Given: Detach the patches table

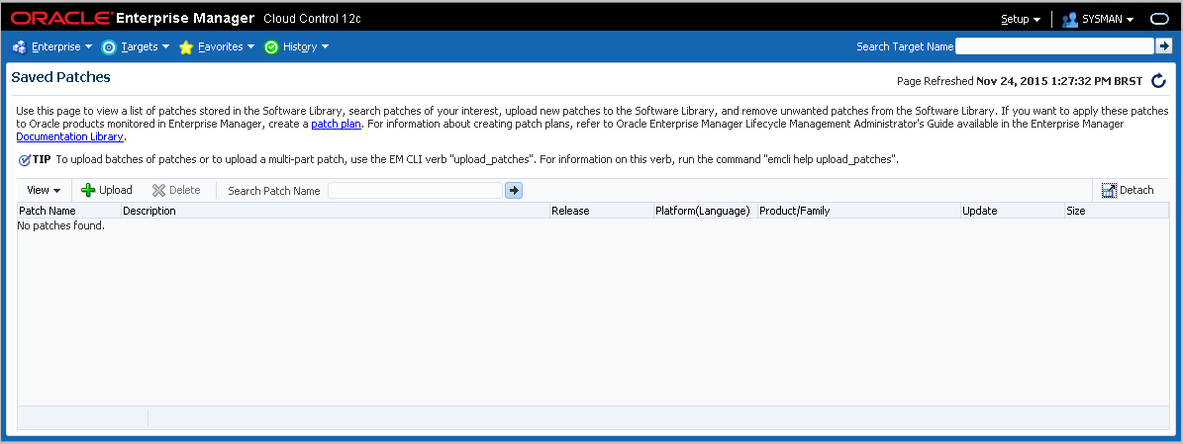Looking at the screenshot, I should coord(1128,190).
